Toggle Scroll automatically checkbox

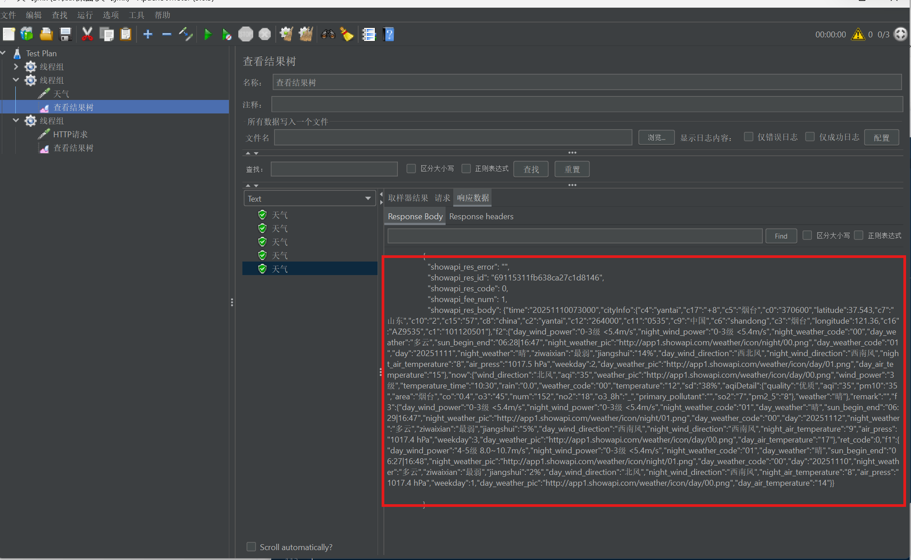[251, 546]
